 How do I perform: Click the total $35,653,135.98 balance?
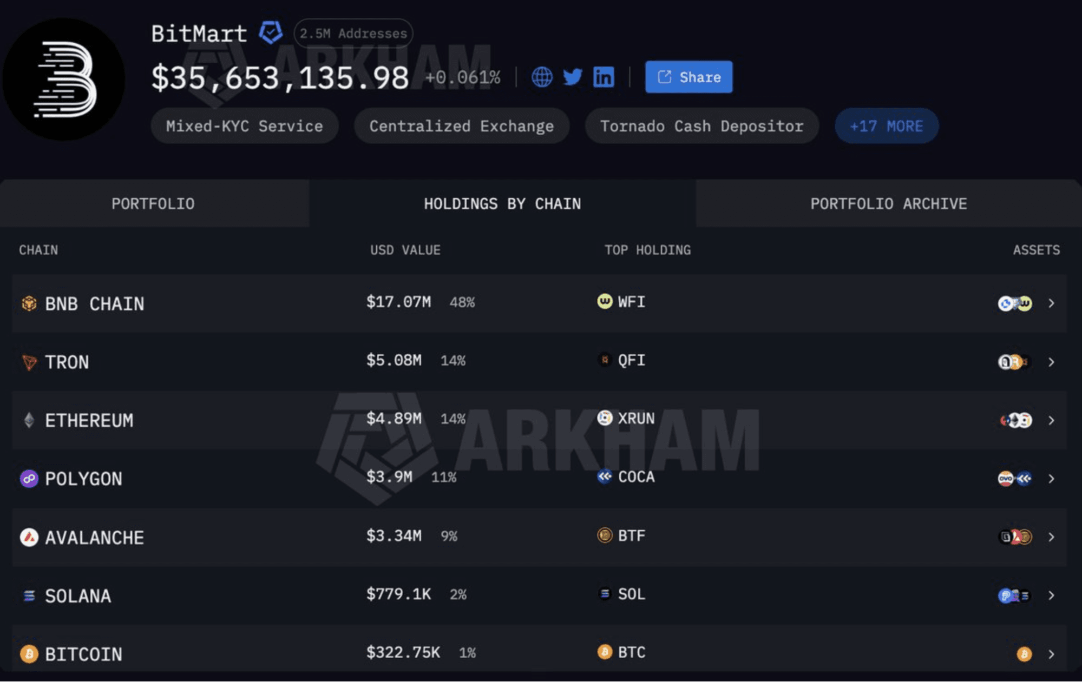280,78
